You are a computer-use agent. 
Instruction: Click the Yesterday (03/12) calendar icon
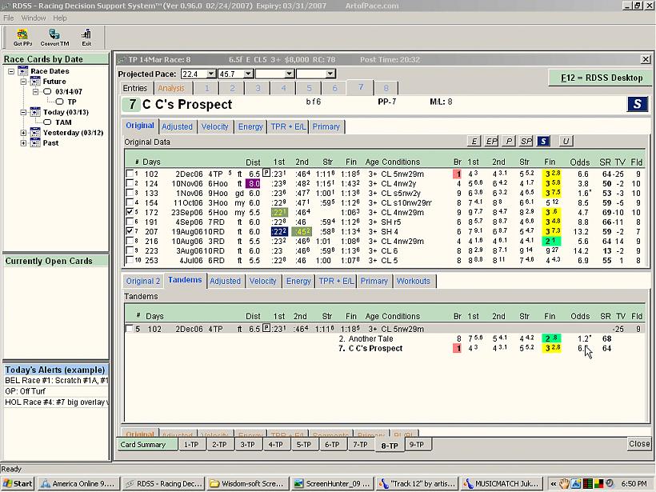click(35, 133)
